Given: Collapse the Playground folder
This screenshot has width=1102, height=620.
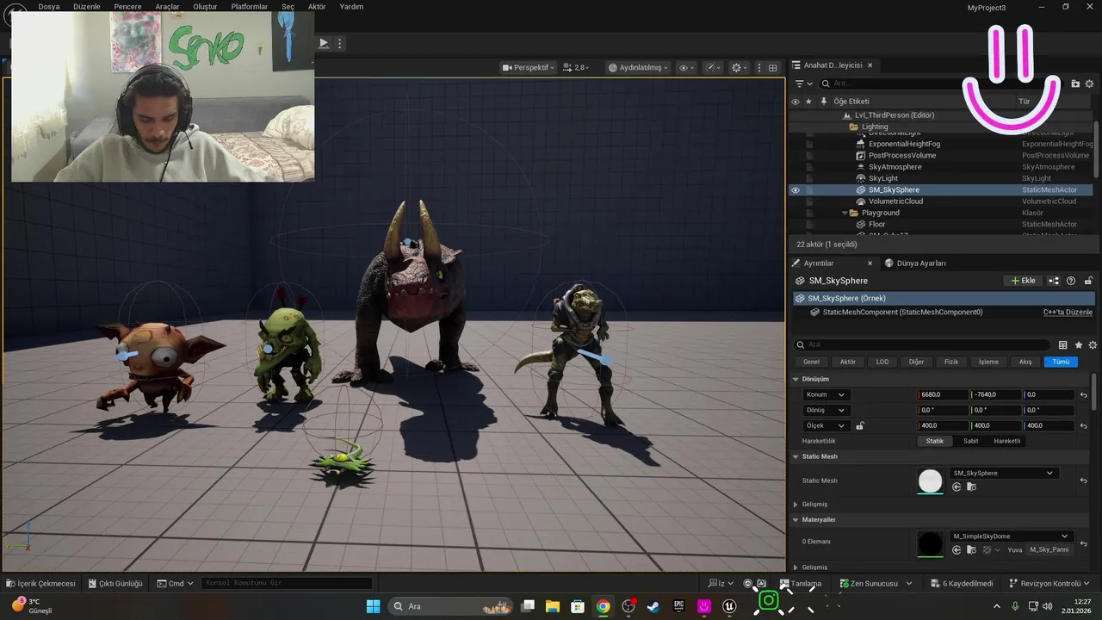Looking at the screenshot, I should coord(844,213).
